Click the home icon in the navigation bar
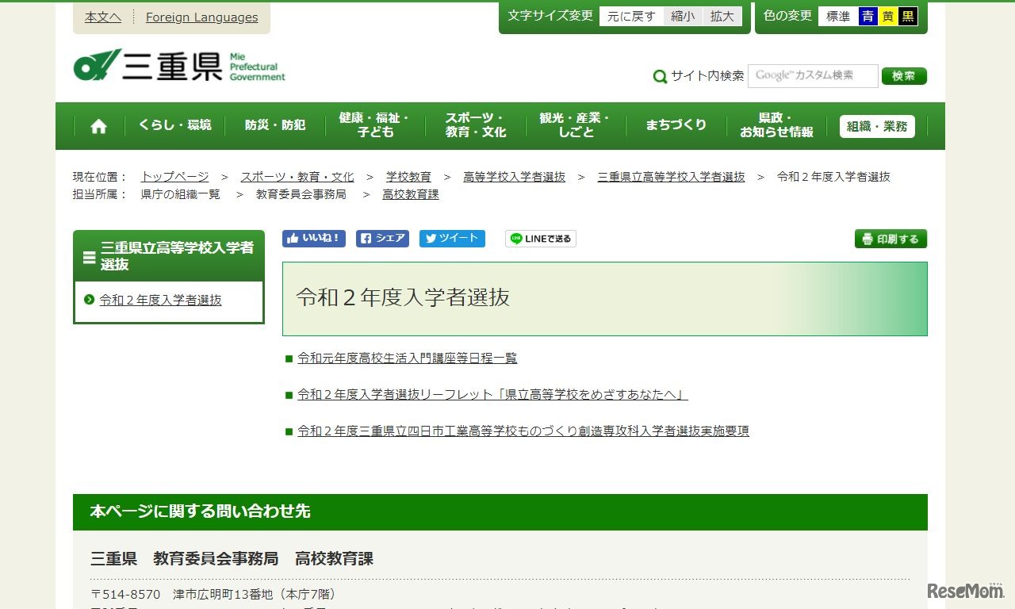1015x609 pixels. click(98, 125)
